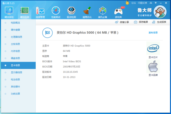The width and height of the screenshot is (171, 114).
Task: Click the 生成报表 button text
Action: click(162, 22)
